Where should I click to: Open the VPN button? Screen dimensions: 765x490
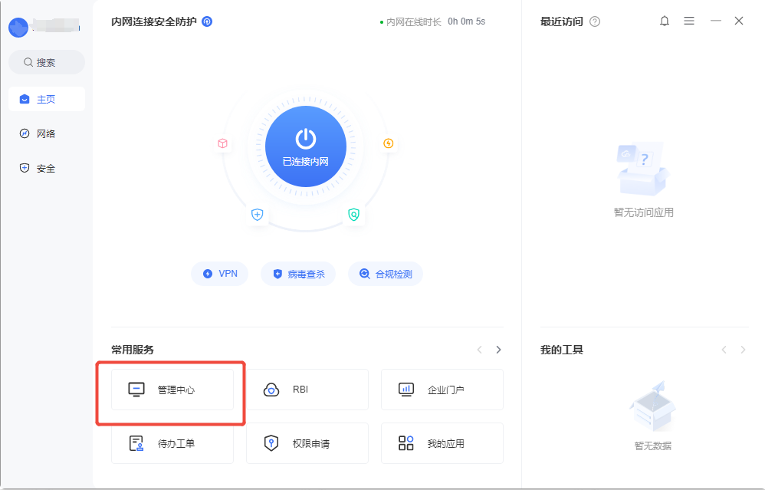219,274
